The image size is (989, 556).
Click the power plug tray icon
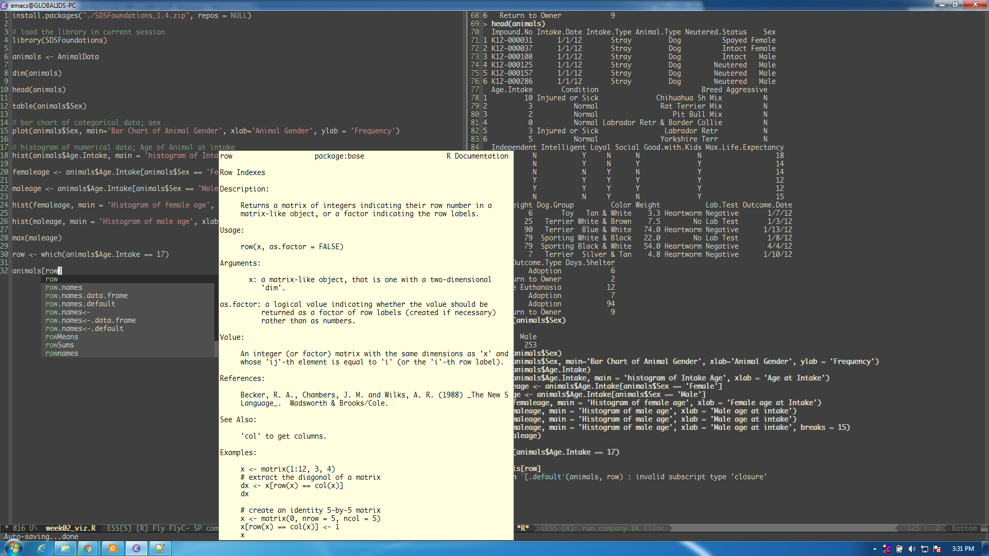tap(899, 549)
